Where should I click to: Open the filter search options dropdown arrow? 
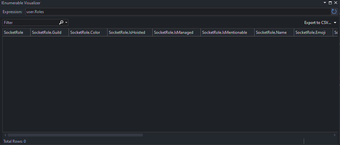(66, 22)
